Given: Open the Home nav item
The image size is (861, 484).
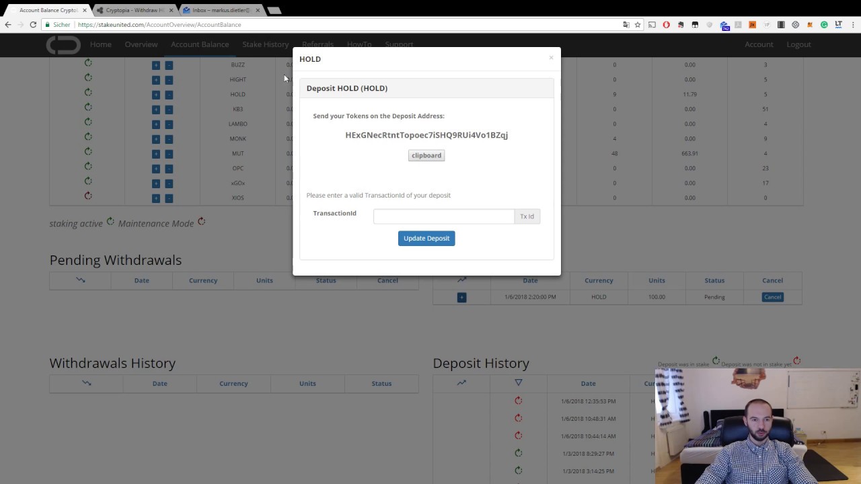Looking at the screenshot, I should click(101, 44).
